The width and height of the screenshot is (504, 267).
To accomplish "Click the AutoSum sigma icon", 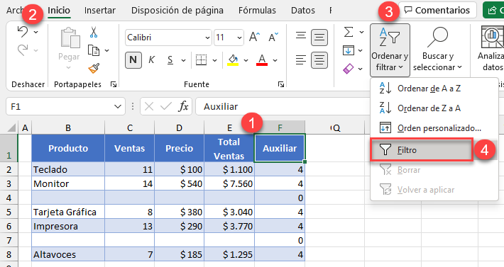I will 349,32.
